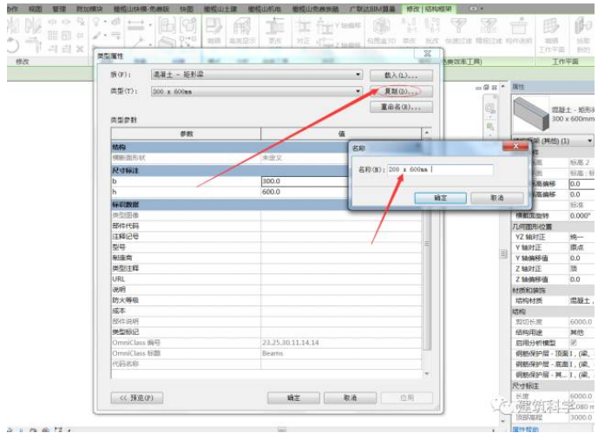Open the 类型(T) type dropdown
Viewport: 598px width, 433px height.
pos(257,91)
